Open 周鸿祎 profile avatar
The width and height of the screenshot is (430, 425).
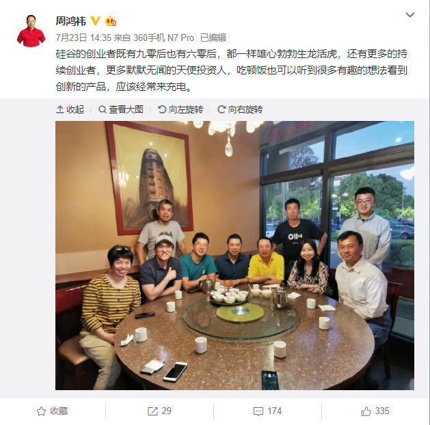(31, 31)
